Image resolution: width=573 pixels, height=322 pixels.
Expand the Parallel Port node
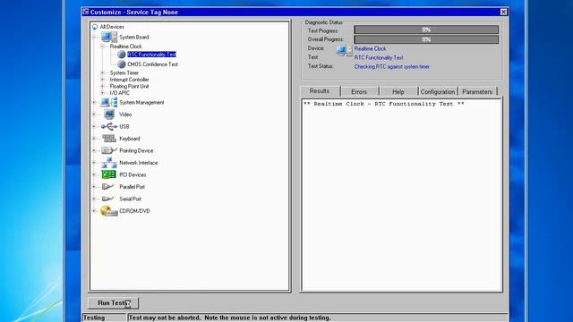coord(94,187)
